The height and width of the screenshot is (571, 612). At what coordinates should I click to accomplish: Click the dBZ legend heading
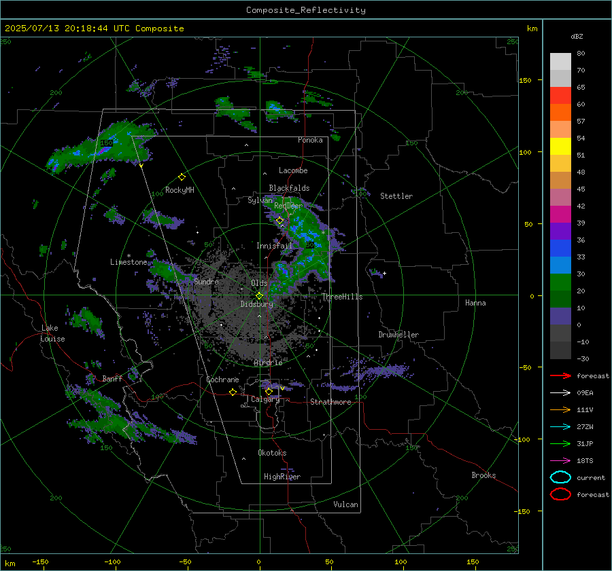pos(577,36)
